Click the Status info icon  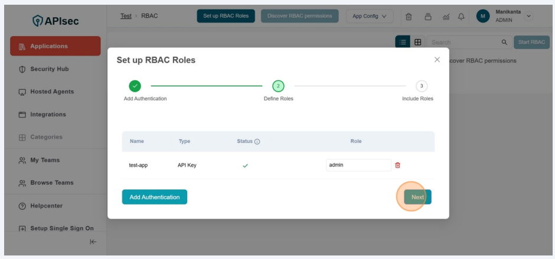click(257, 142)
